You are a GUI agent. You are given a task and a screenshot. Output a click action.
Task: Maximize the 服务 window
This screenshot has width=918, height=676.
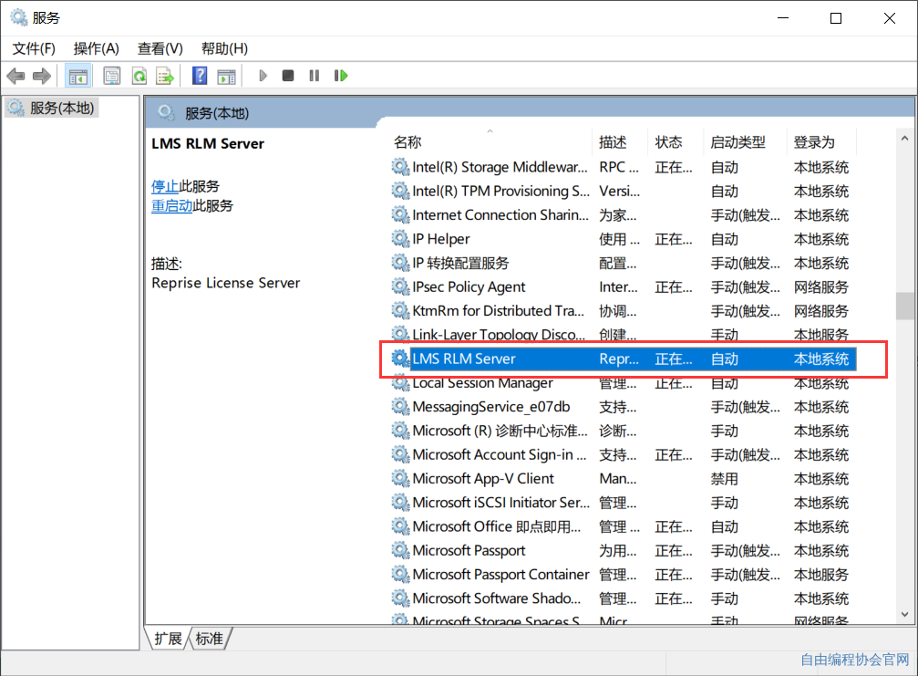pyautogui.click(x=836, y=18)
